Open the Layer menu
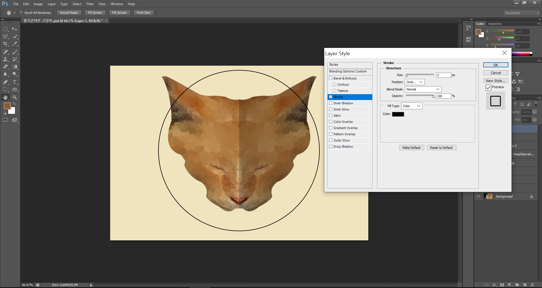The width and height of the screenshot is (542, 288). point(52,4)
